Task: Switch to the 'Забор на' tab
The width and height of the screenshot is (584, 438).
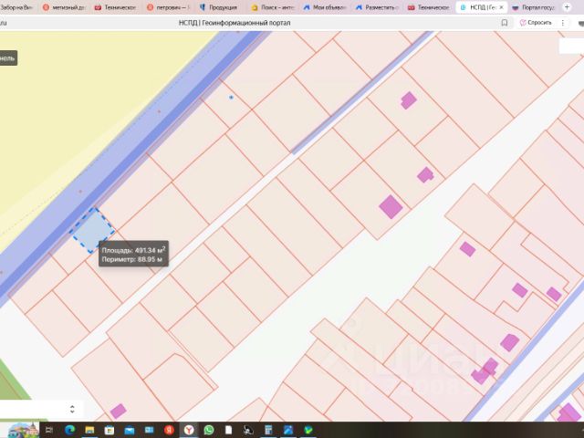Action: pos(16,7)
